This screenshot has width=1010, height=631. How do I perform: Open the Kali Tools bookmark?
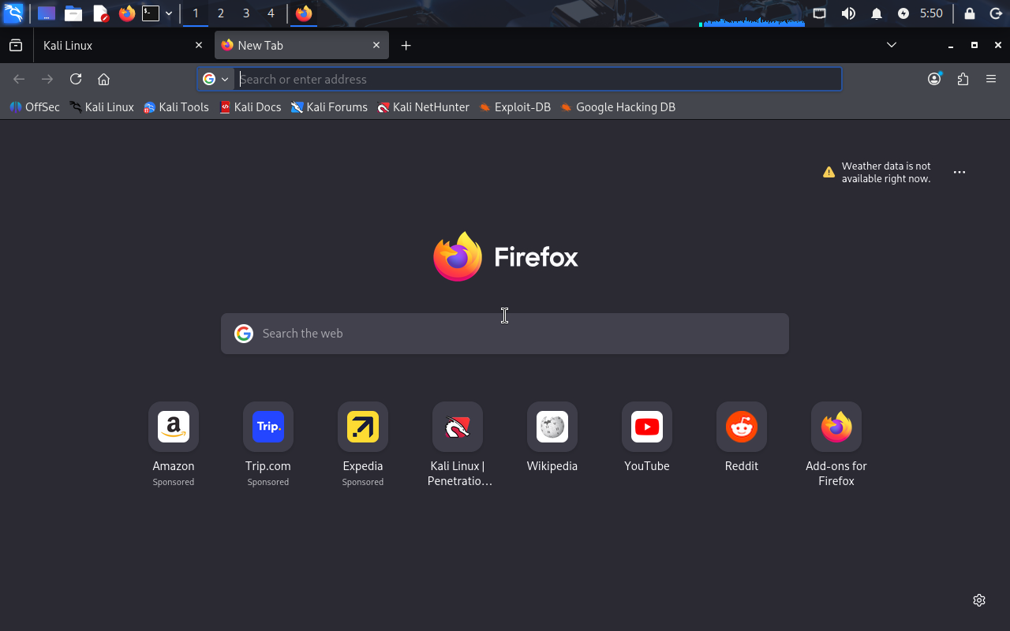pos(176,107)
